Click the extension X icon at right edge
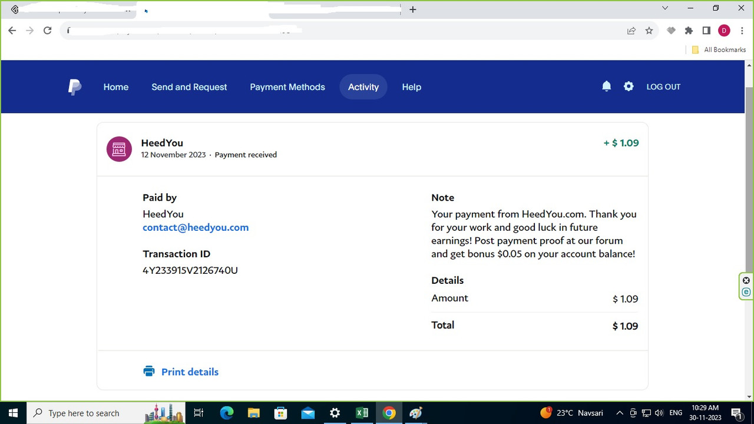 [746, 280]
